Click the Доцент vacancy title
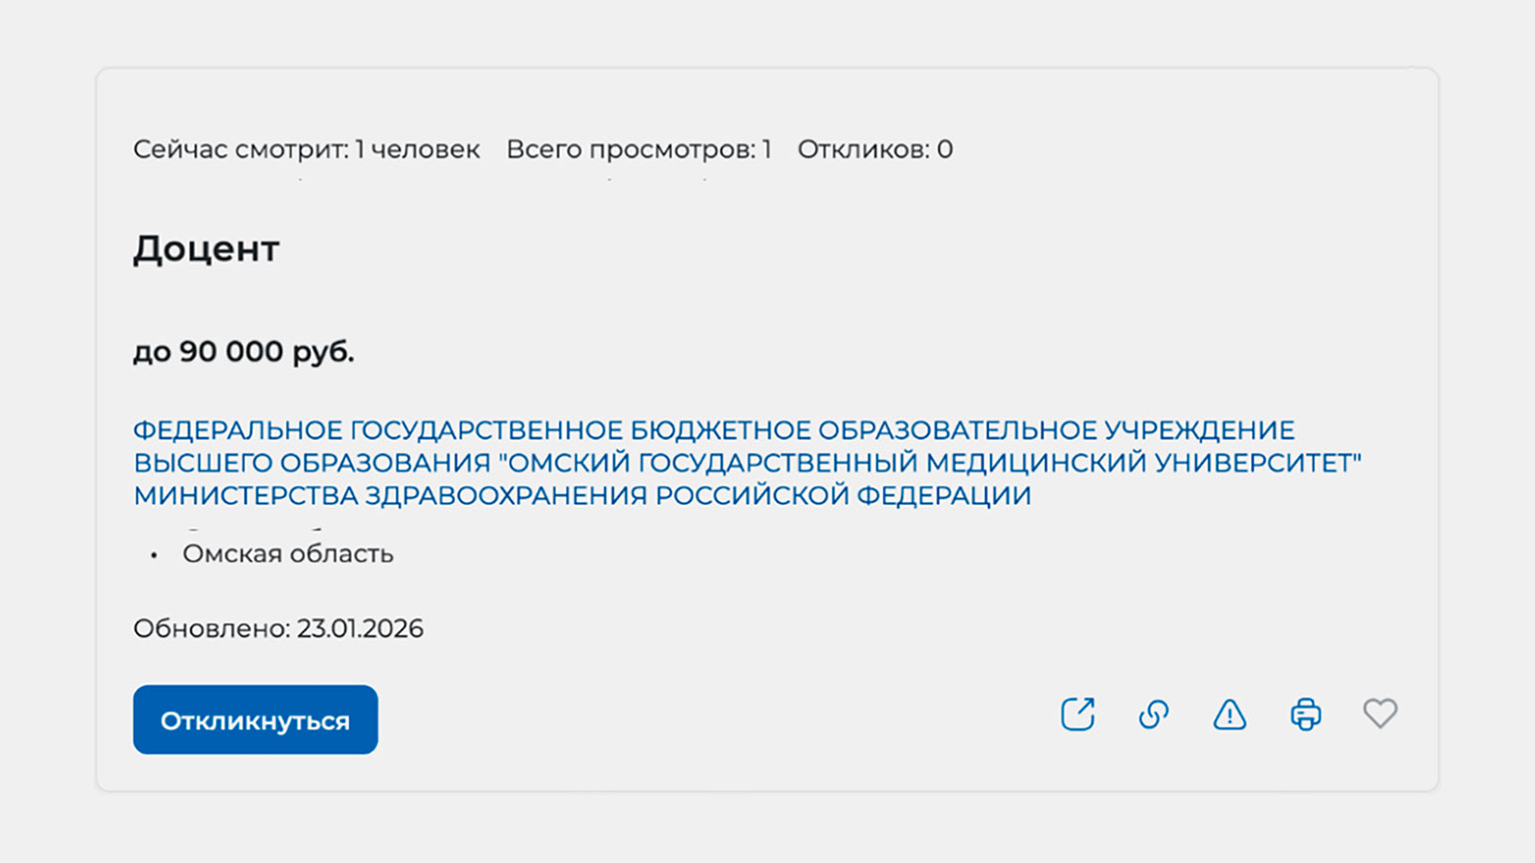Screen dimensions: 1535x863 [206, 249]
